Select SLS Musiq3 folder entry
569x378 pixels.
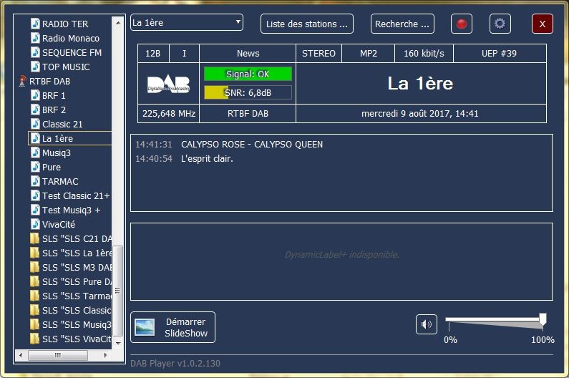pos(77,324)
